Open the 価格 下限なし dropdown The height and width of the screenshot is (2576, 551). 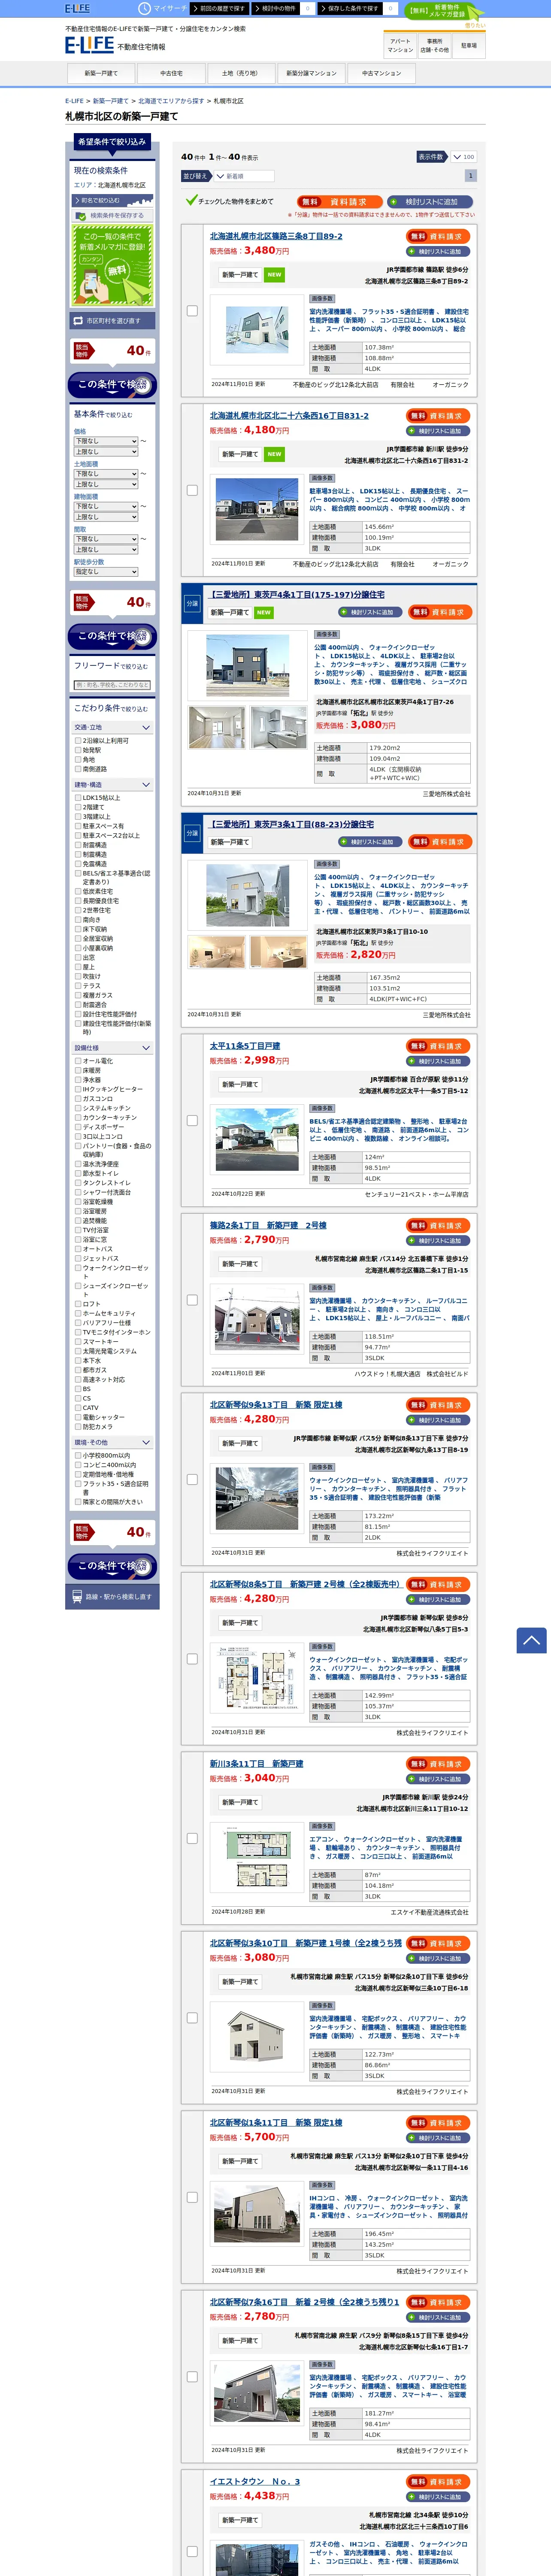[106, 441]
